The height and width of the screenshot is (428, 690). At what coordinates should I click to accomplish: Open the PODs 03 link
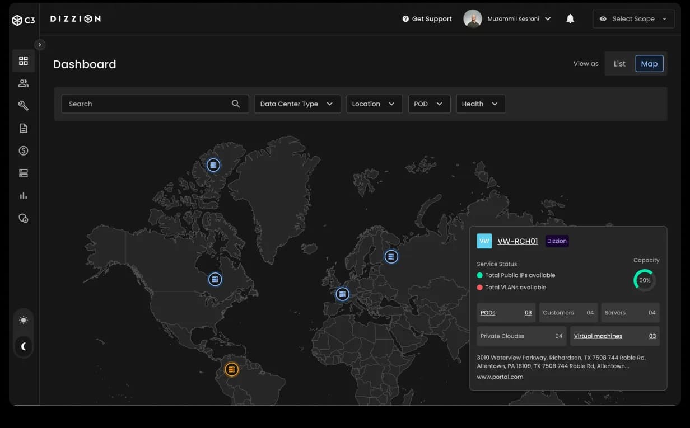point(506,313)
